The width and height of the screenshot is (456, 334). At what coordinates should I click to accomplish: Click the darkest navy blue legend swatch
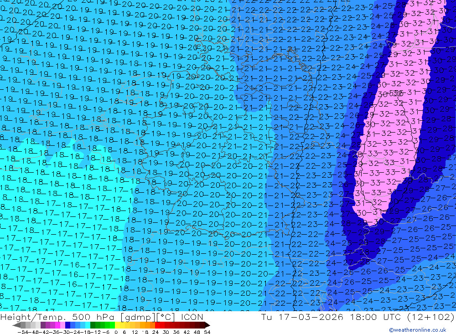point(67,325)
